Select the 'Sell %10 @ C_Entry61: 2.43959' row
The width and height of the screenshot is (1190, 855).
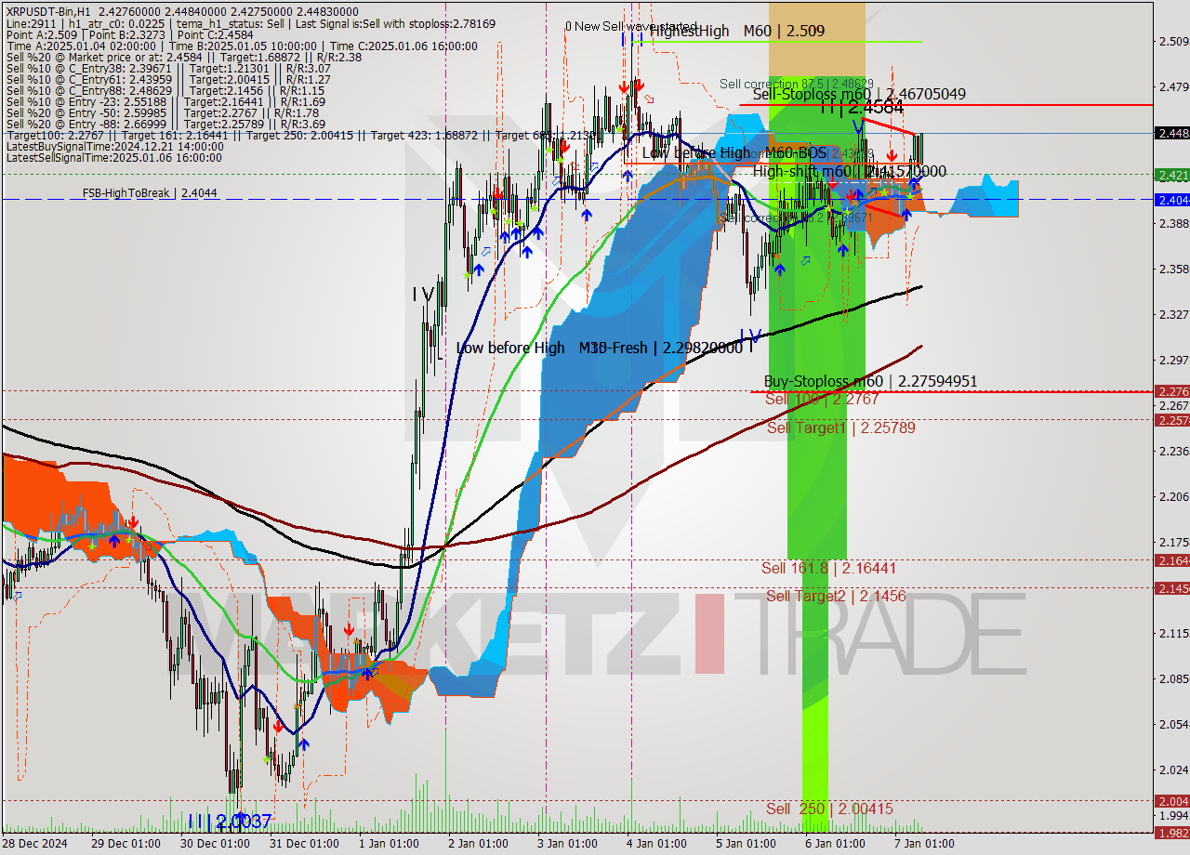click(x=167, y=79)
